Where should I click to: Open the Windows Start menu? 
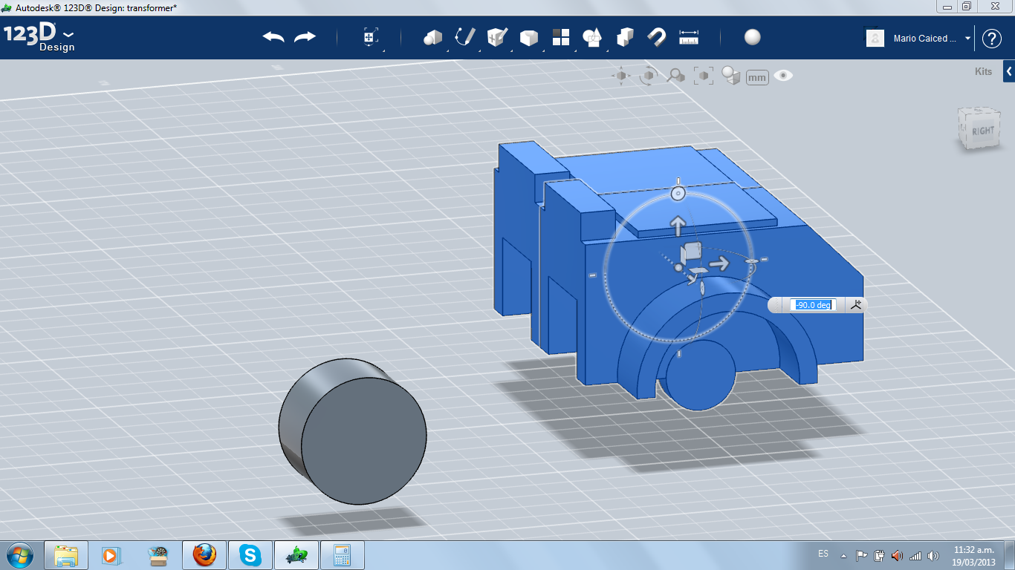pyautogui.click(x=19, y=554)
